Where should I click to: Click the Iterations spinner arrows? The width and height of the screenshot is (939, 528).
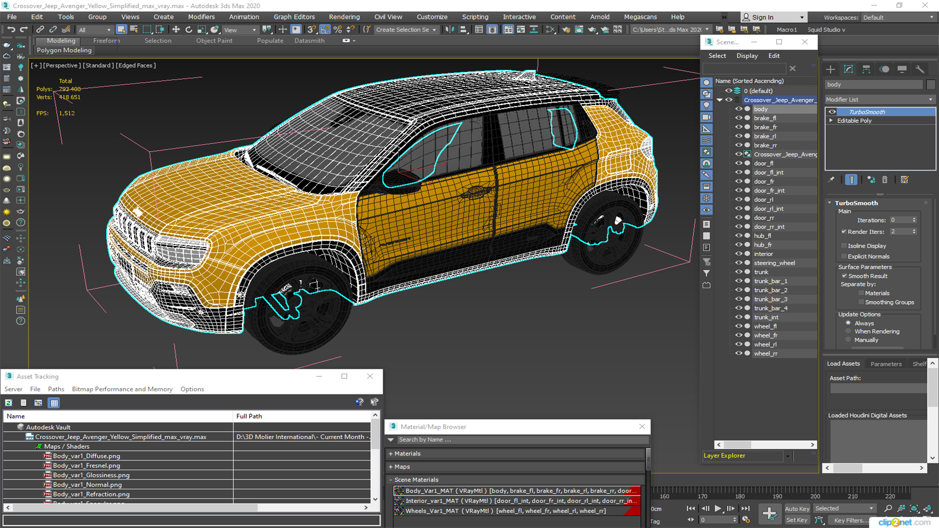coord(914,220)
